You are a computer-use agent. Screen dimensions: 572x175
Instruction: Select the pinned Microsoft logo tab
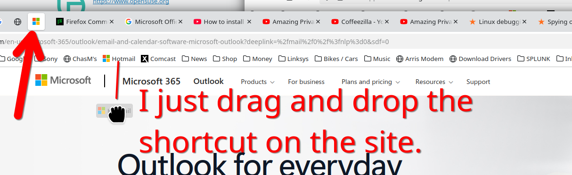point(36,22)
